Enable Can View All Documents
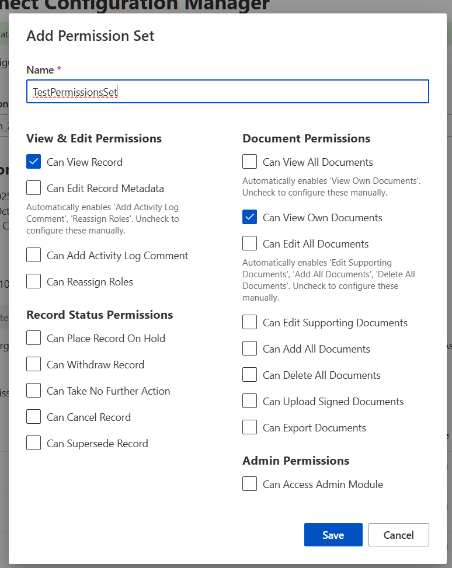452x568 pixels. pos(250,162)
